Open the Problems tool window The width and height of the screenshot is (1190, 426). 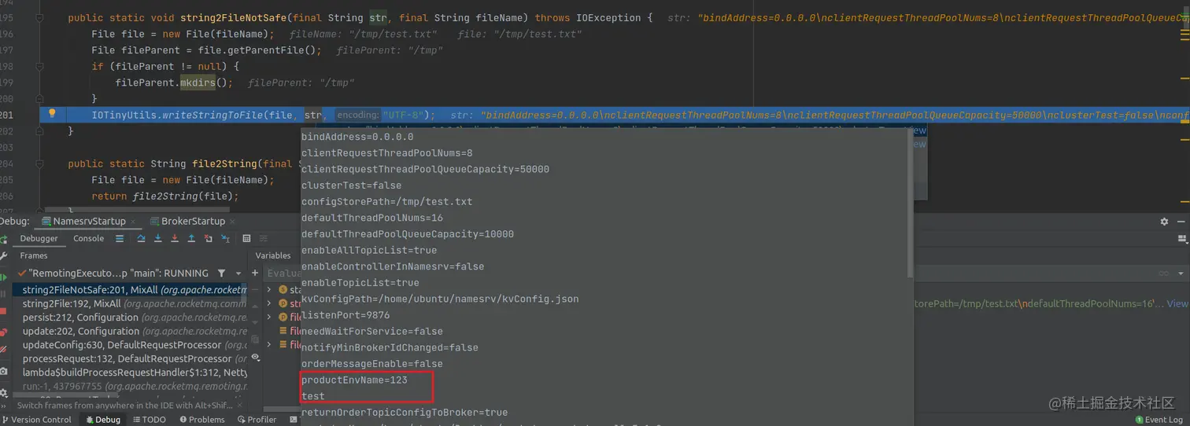(x=201, y=420)
